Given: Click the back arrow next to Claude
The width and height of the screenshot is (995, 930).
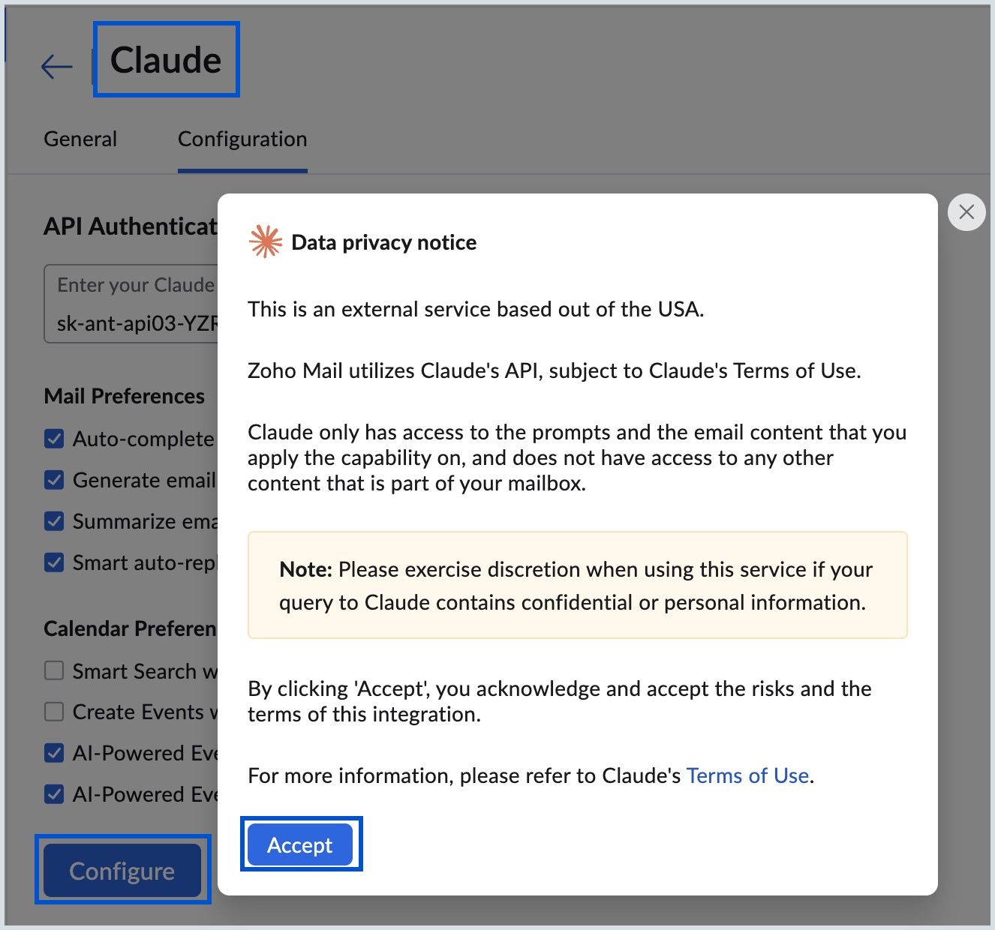Looking at the screenshot, I should (56, 67).
